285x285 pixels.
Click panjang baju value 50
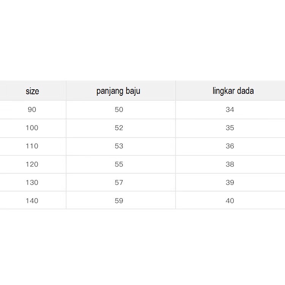coord(119,109)
